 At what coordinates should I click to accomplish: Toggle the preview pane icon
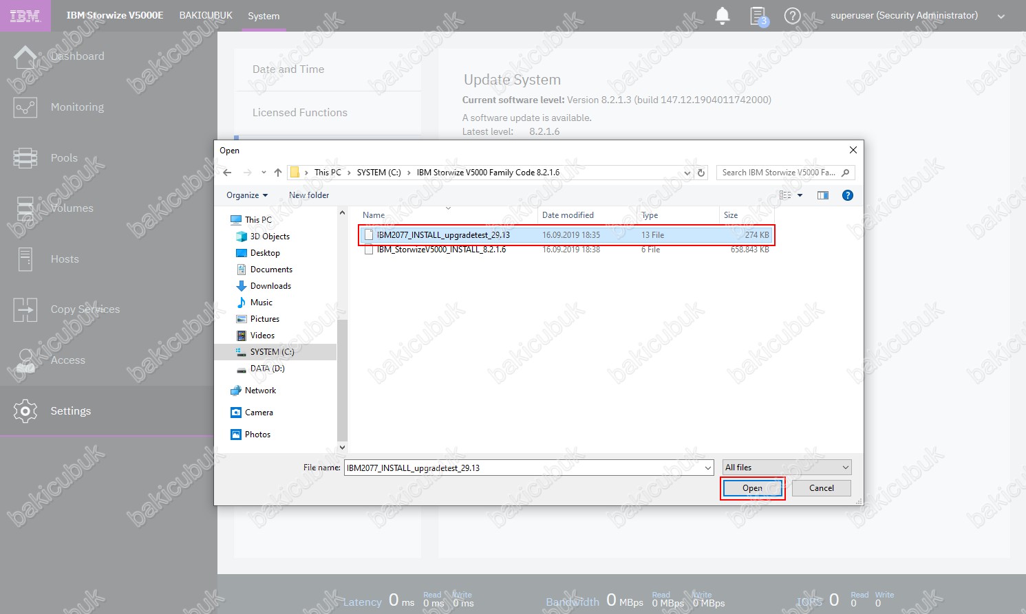823,195
